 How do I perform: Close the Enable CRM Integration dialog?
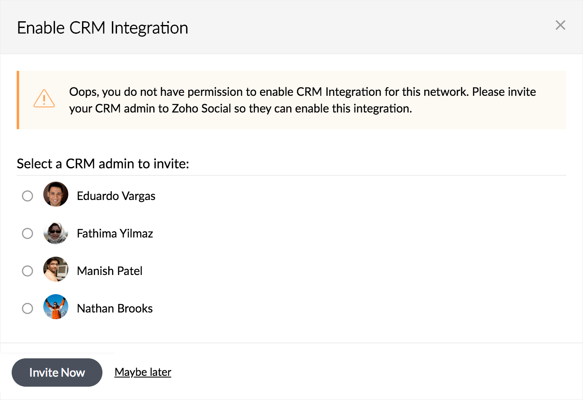click(x=560, y=25)
